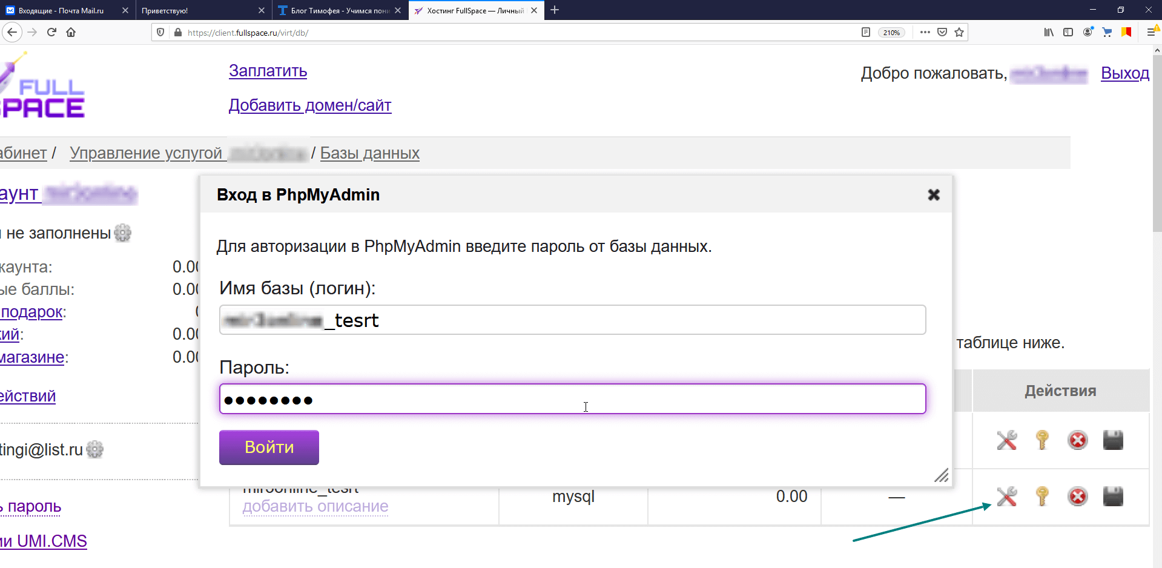
Task: Open the Firefox hamburger menu
Action: (1151, 32)
